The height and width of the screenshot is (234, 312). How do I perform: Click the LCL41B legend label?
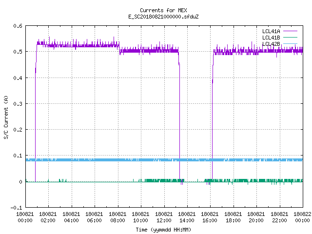point(271,38)
